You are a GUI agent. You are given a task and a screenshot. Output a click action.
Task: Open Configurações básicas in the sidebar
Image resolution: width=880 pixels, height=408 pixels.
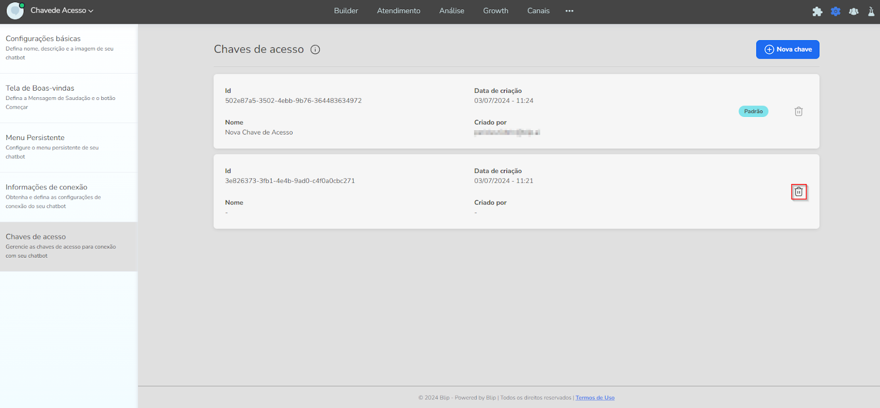coord(43,38)
